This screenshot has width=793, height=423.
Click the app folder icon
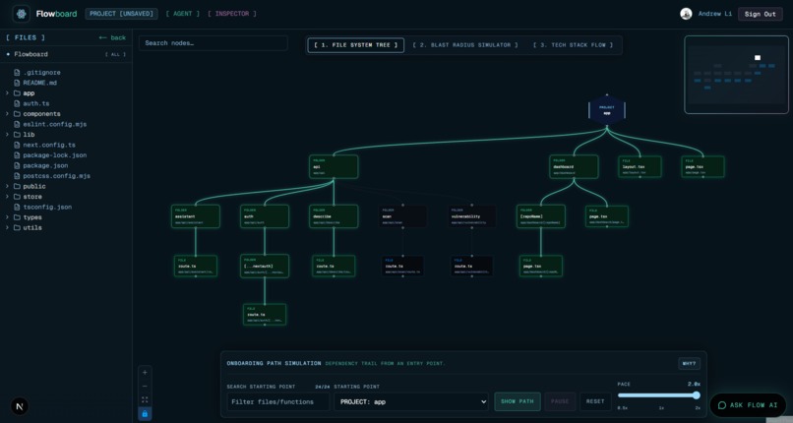[x=17, y=93]
